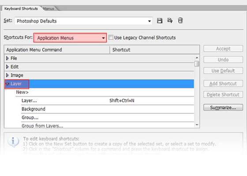Viewport: 247px width, 176px height.
Task: Open the Set dropdown showing Photoshop Defaults
Action: [83, 21]
